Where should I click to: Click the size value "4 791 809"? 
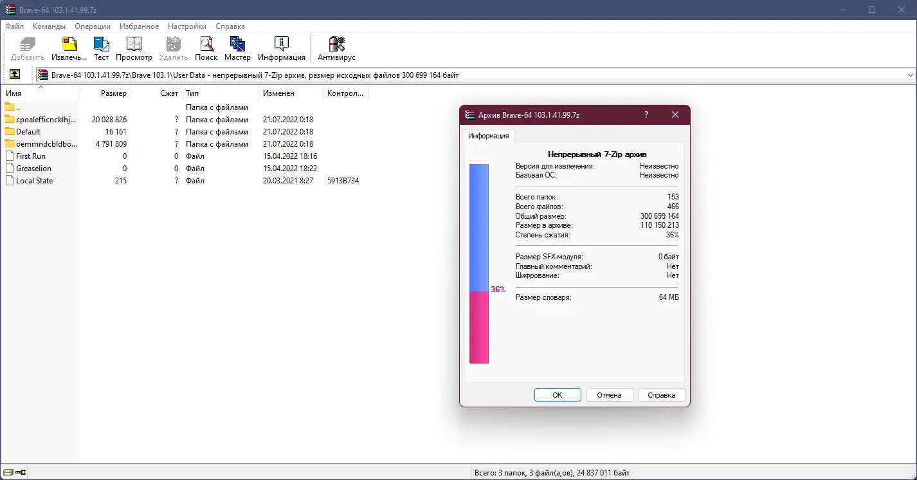click(x=111, y=144)
